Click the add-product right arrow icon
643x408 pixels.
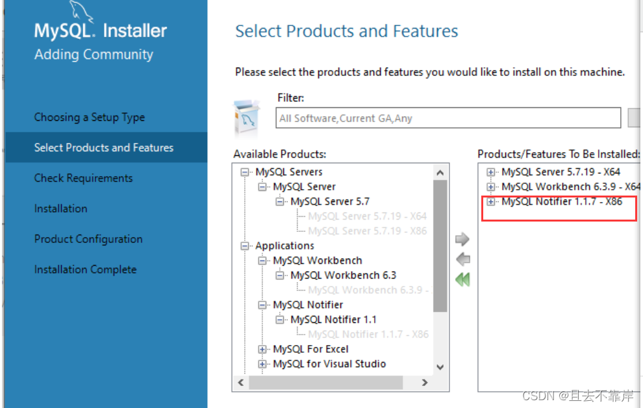tap(462, 239)
